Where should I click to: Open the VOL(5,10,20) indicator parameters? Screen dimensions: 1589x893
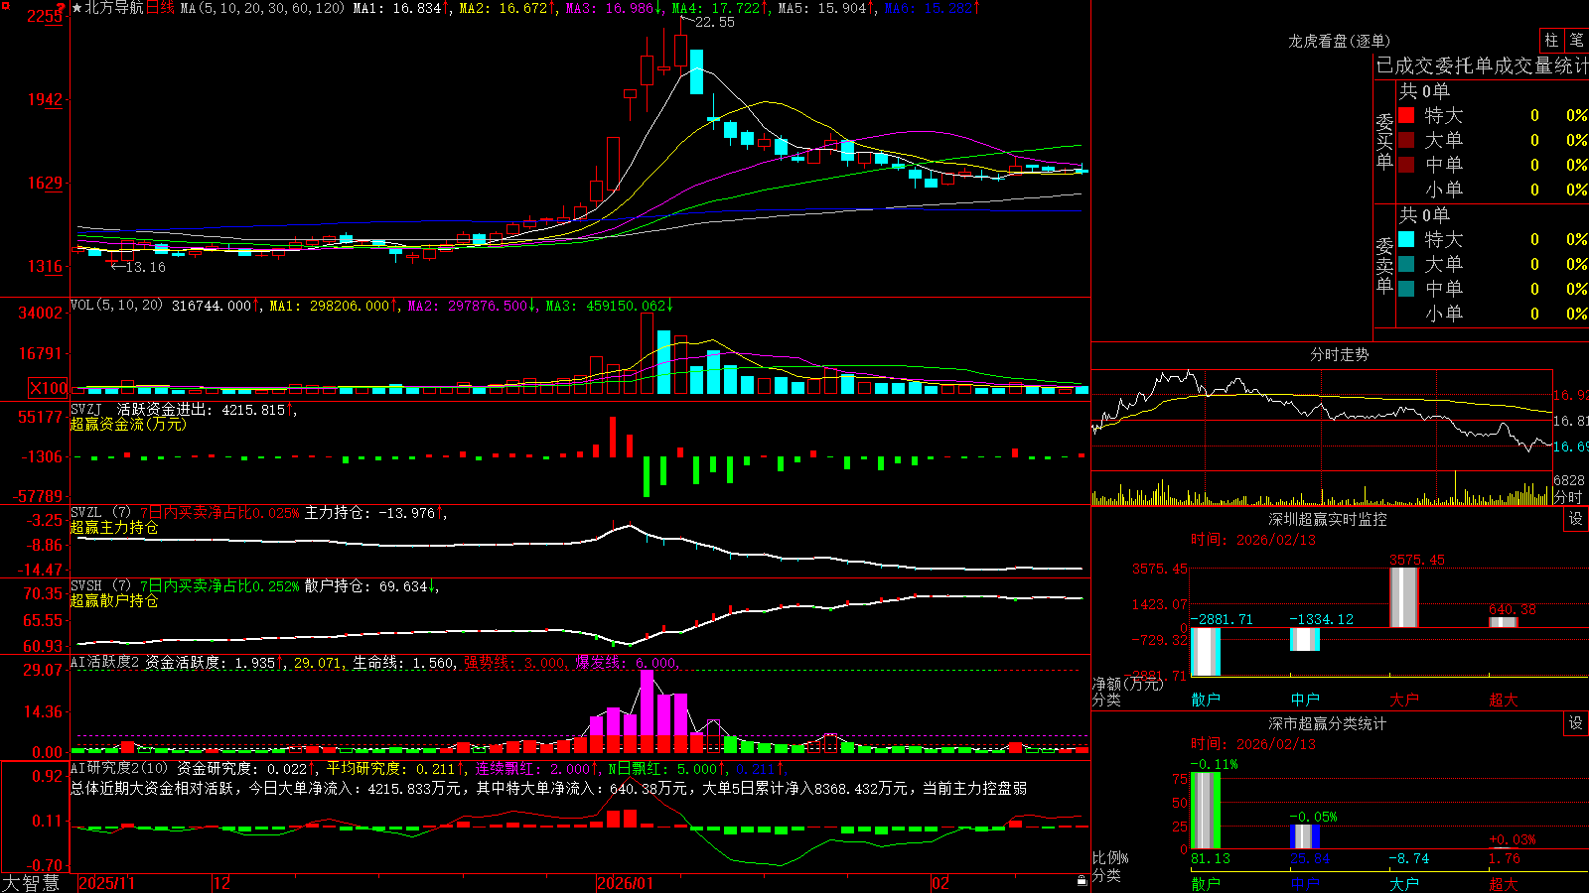tap(116, 306)
